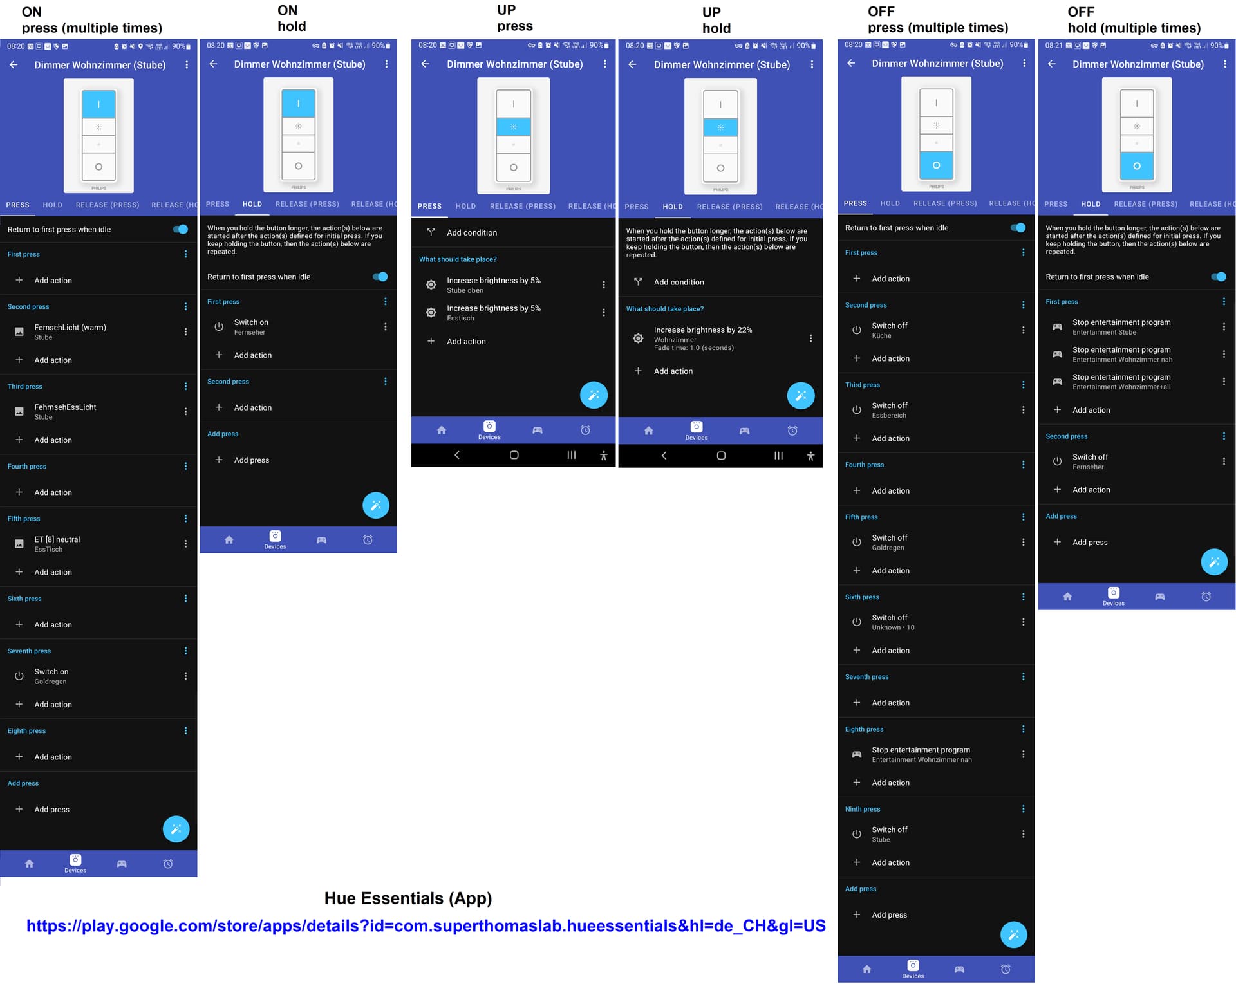Tap magic wand button in UP press screen
1236x984 pixels.
pyautogui.click(x=594, y=395)
